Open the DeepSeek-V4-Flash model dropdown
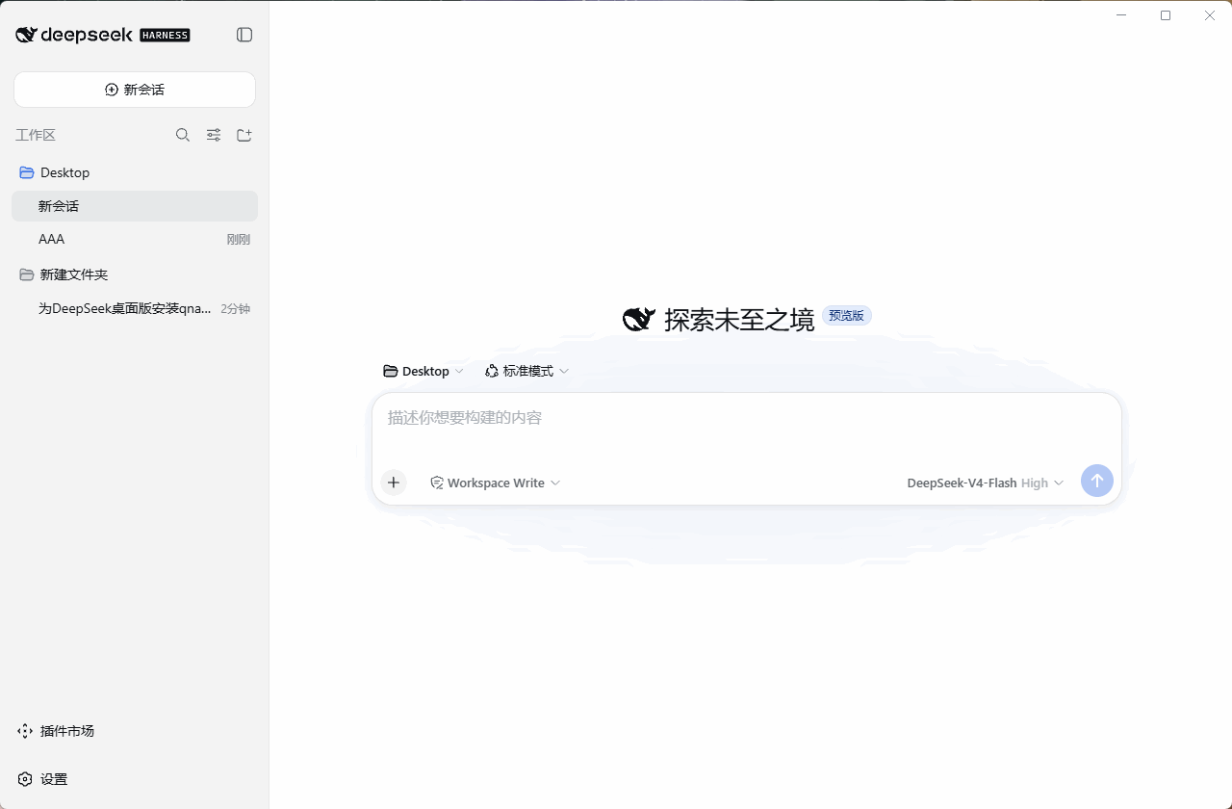Viewport: 1232px width, 809px height. click(x=986, y=483)
